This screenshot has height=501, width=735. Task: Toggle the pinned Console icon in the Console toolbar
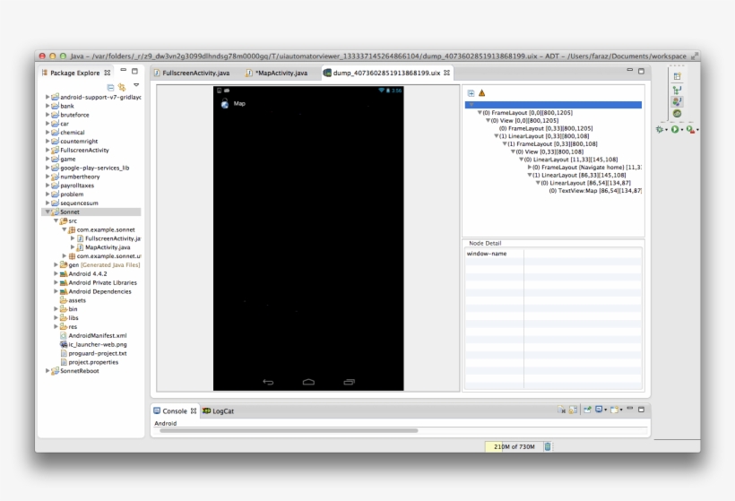click(x=586, y=410)
